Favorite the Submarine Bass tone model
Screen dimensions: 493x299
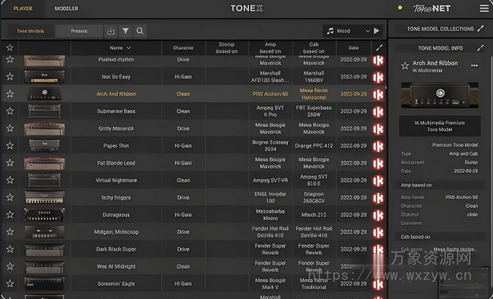coord(10,111)
